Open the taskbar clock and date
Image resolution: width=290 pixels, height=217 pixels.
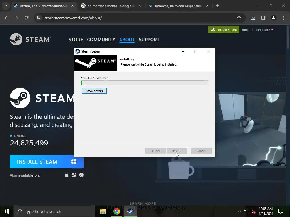coord(266,211)
